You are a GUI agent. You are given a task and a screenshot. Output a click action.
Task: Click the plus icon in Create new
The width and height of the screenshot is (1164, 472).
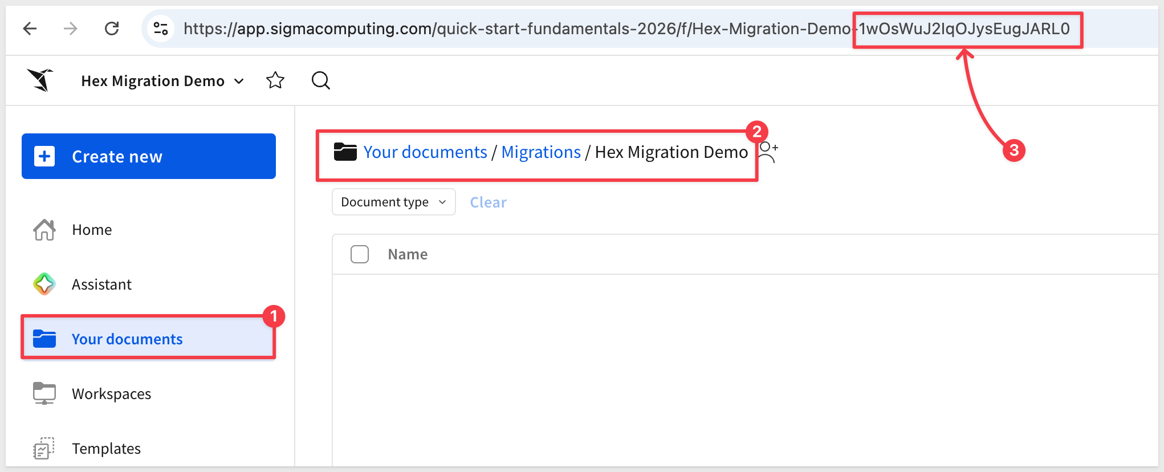tap(44, 156)
